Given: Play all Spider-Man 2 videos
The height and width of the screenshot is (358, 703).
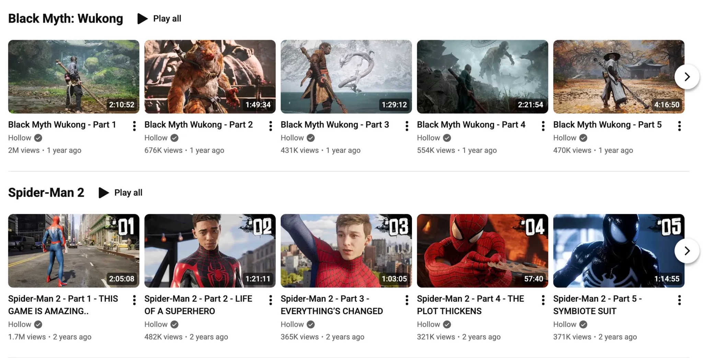Looking at the screenshot, I should (120, 193).
